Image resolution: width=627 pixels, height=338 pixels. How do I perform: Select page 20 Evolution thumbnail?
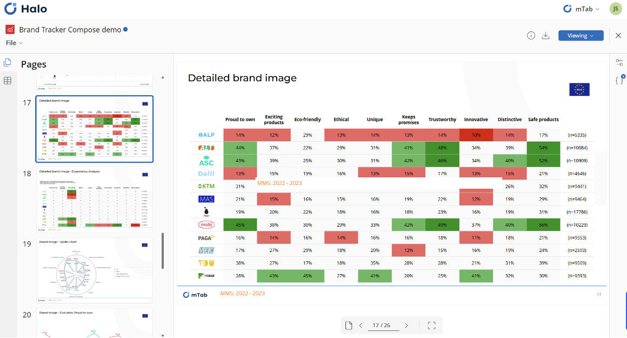pos(95,323)
